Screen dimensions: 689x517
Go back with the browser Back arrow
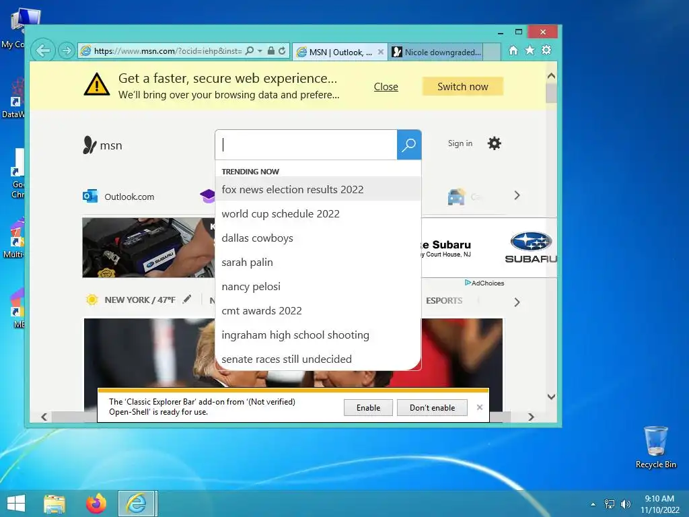coord(42,51)
